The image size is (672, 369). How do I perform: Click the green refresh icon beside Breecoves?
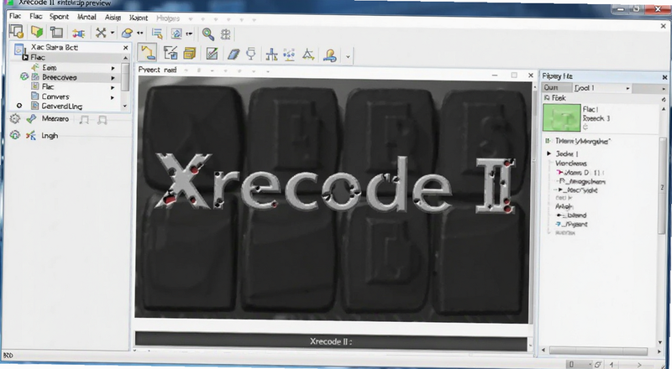pyautogui.click(x=24, y=76)
